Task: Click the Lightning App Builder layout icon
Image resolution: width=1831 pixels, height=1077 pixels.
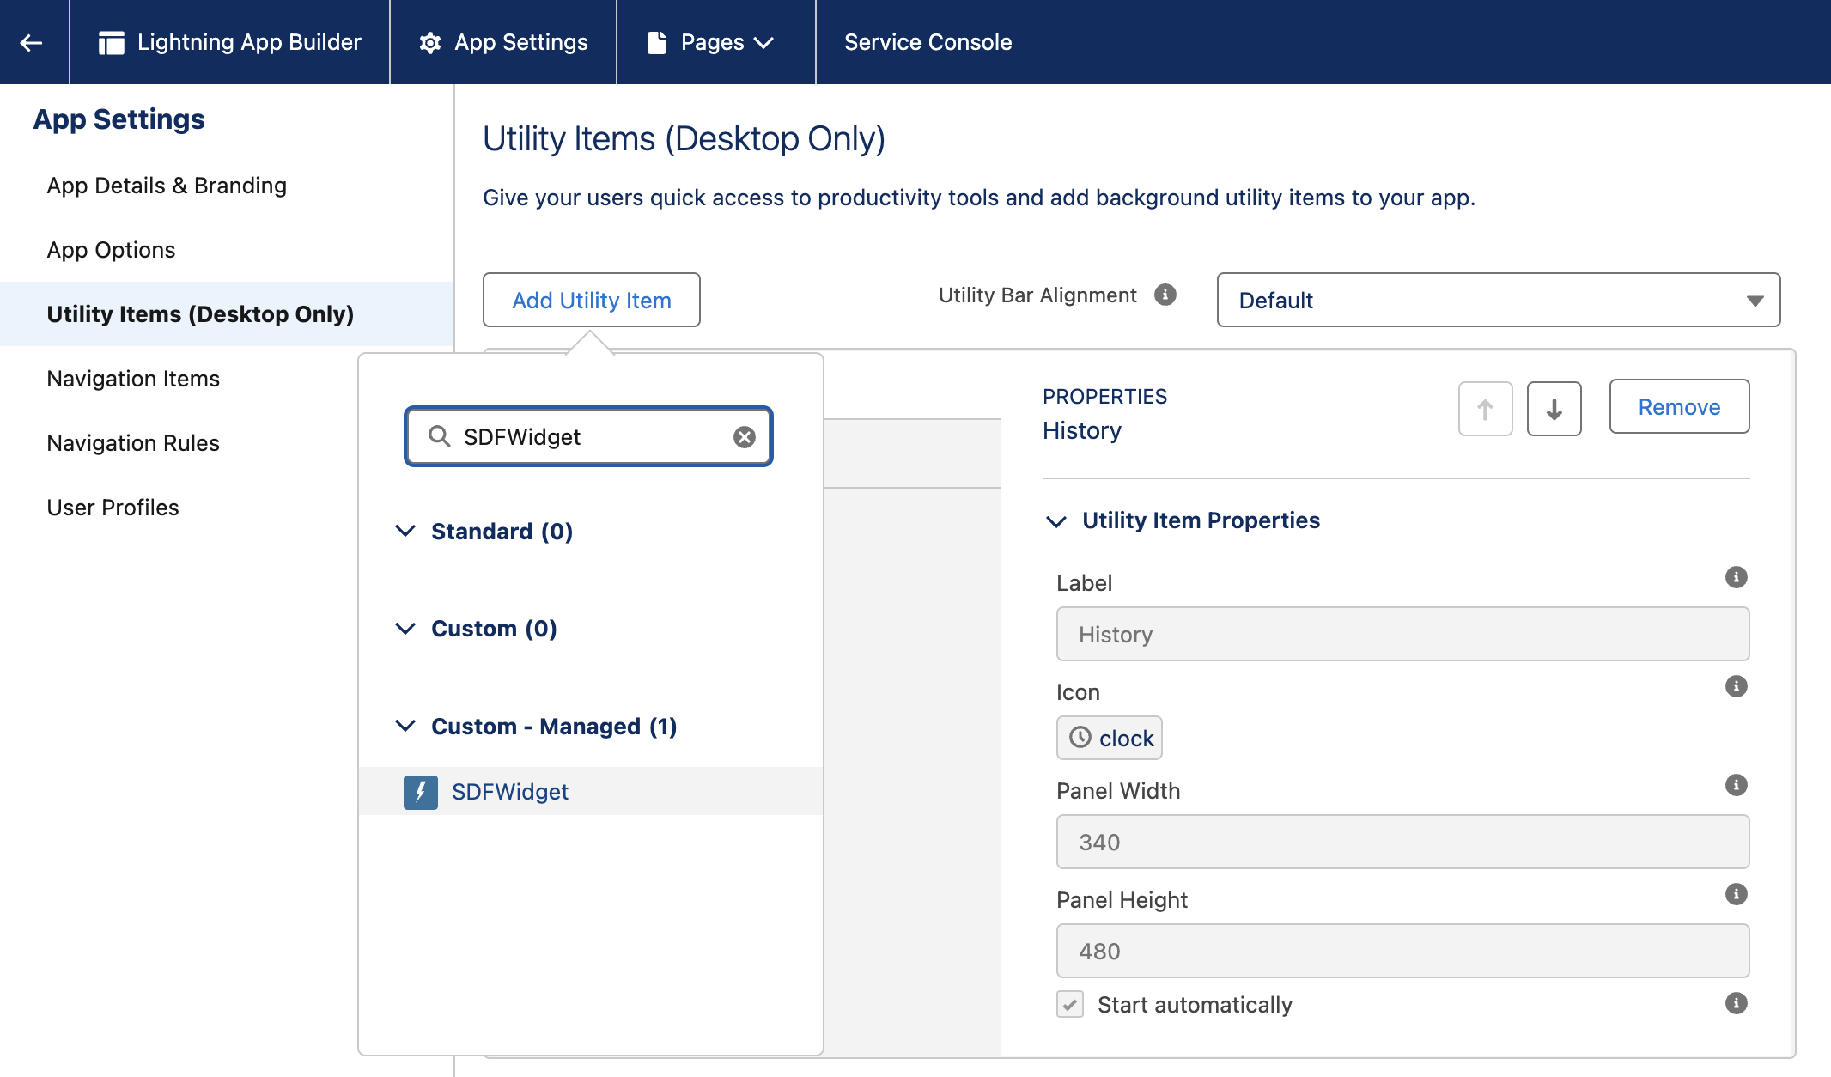Action: pyautogui.click(x=112, y=42)
